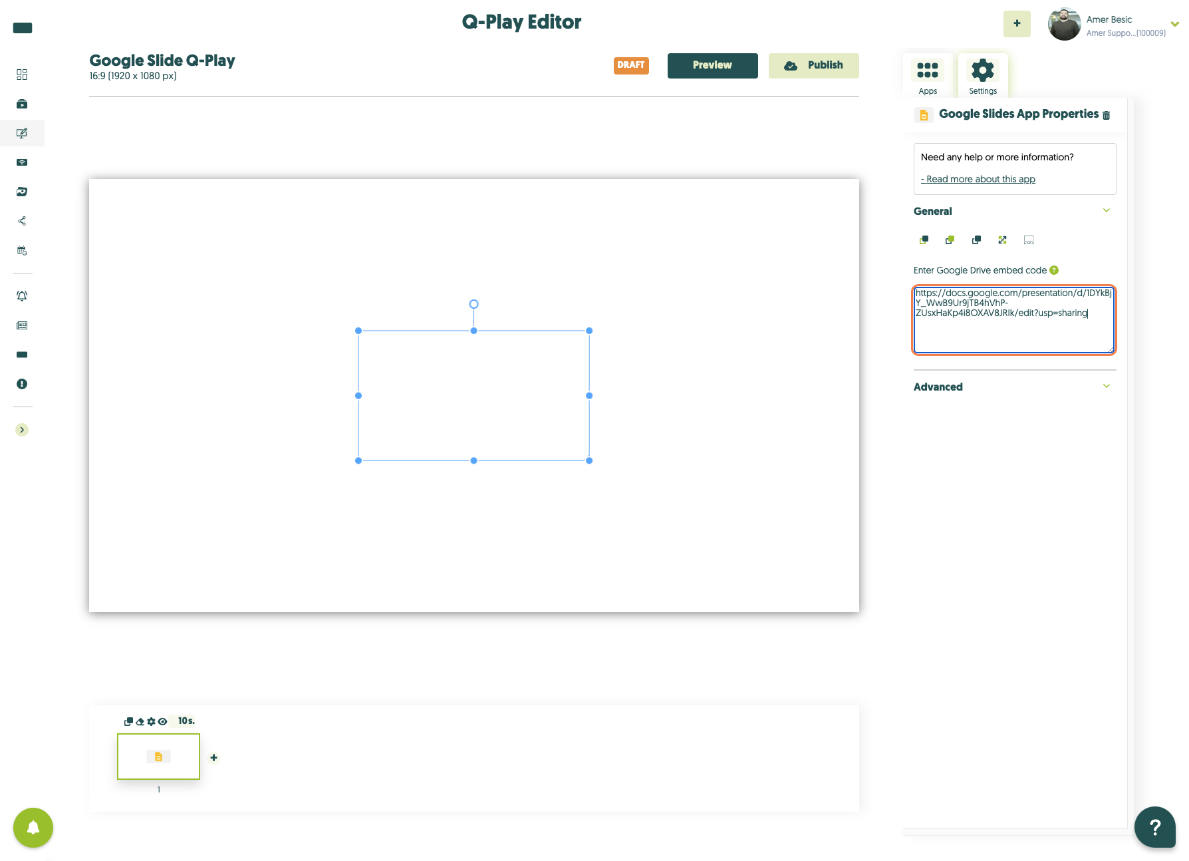
Task: Click the Amer Besic profile picture
Action: click(1065, 24)
